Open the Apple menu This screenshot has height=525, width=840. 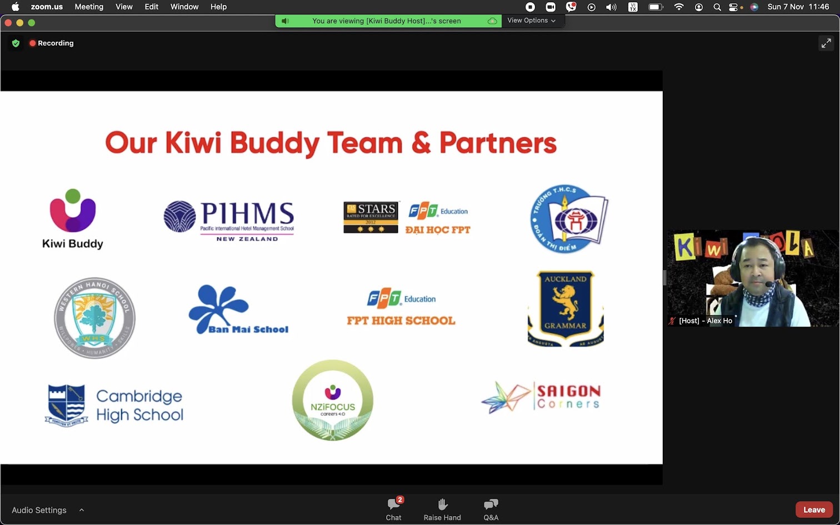click(x=15, y=7)
